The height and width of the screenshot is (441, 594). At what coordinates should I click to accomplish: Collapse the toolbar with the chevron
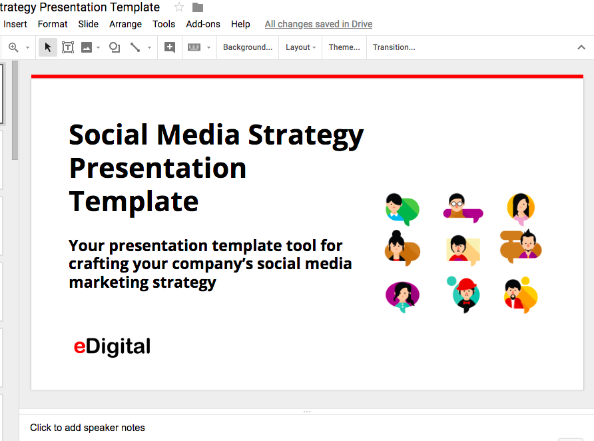coord(581,47)
